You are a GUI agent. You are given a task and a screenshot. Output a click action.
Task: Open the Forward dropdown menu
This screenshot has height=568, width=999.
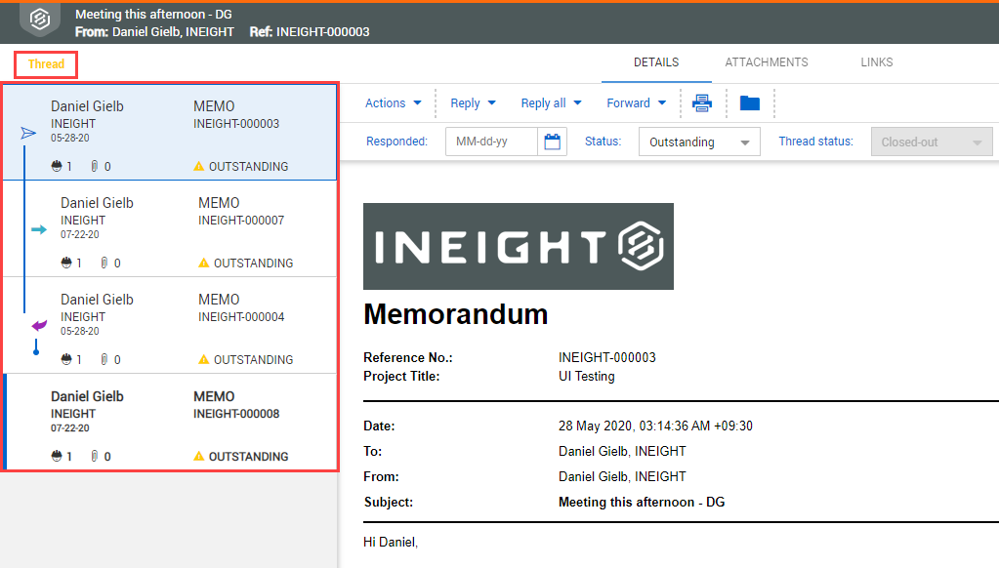(x=636, y=103)
